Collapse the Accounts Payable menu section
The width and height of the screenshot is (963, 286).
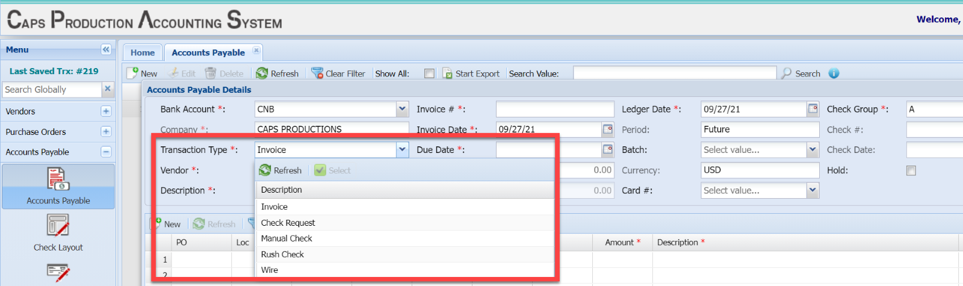pos(106,152)
